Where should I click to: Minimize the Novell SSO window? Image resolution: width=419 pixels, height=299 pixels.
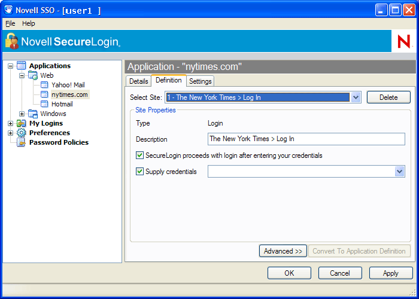point(381,10)
